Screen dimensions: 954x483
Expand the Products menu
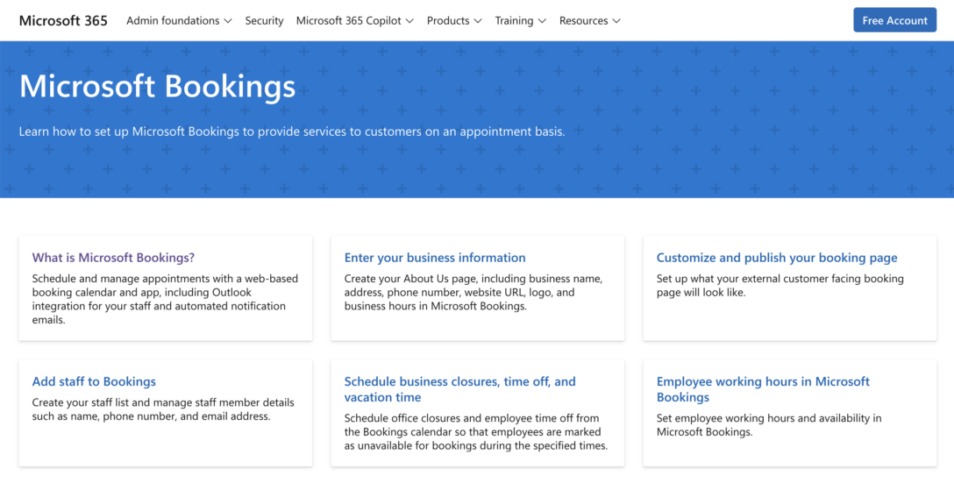(x=454, y=21)
